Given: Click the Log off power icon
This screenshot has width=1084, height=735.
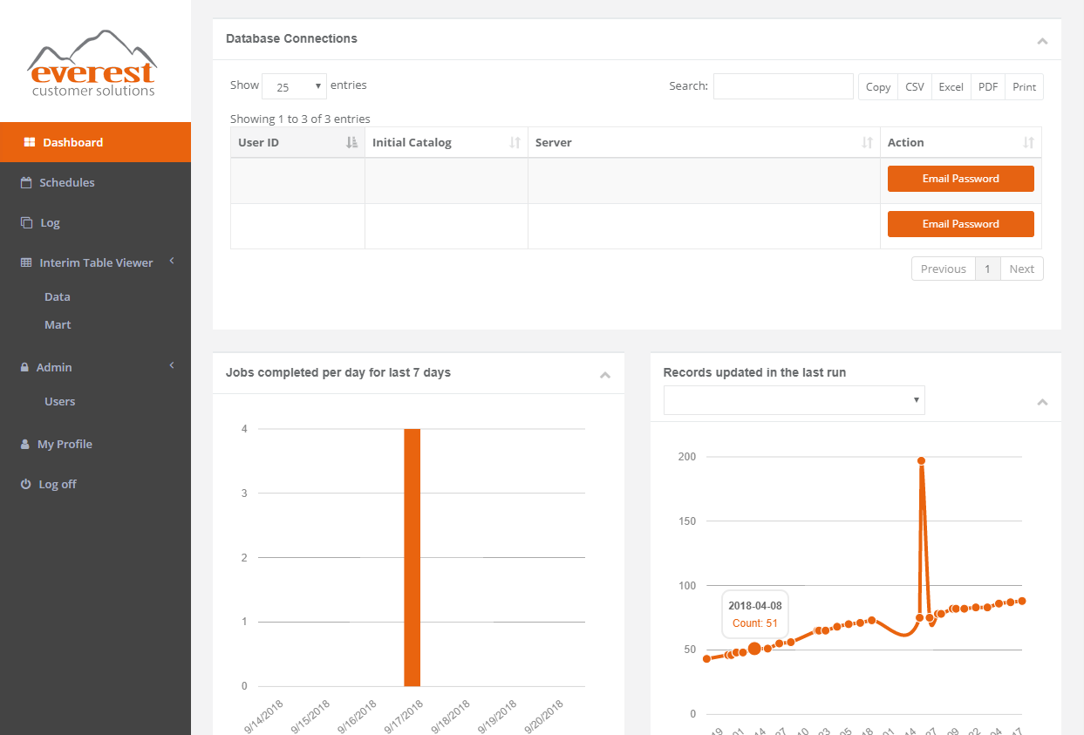Looking at the screenshot, I should [x=26, y=484].
